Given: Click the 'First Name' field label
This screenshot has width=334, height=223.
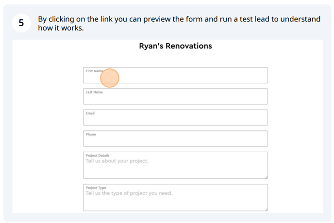Looking at the screenshot, I should point(94,71).
